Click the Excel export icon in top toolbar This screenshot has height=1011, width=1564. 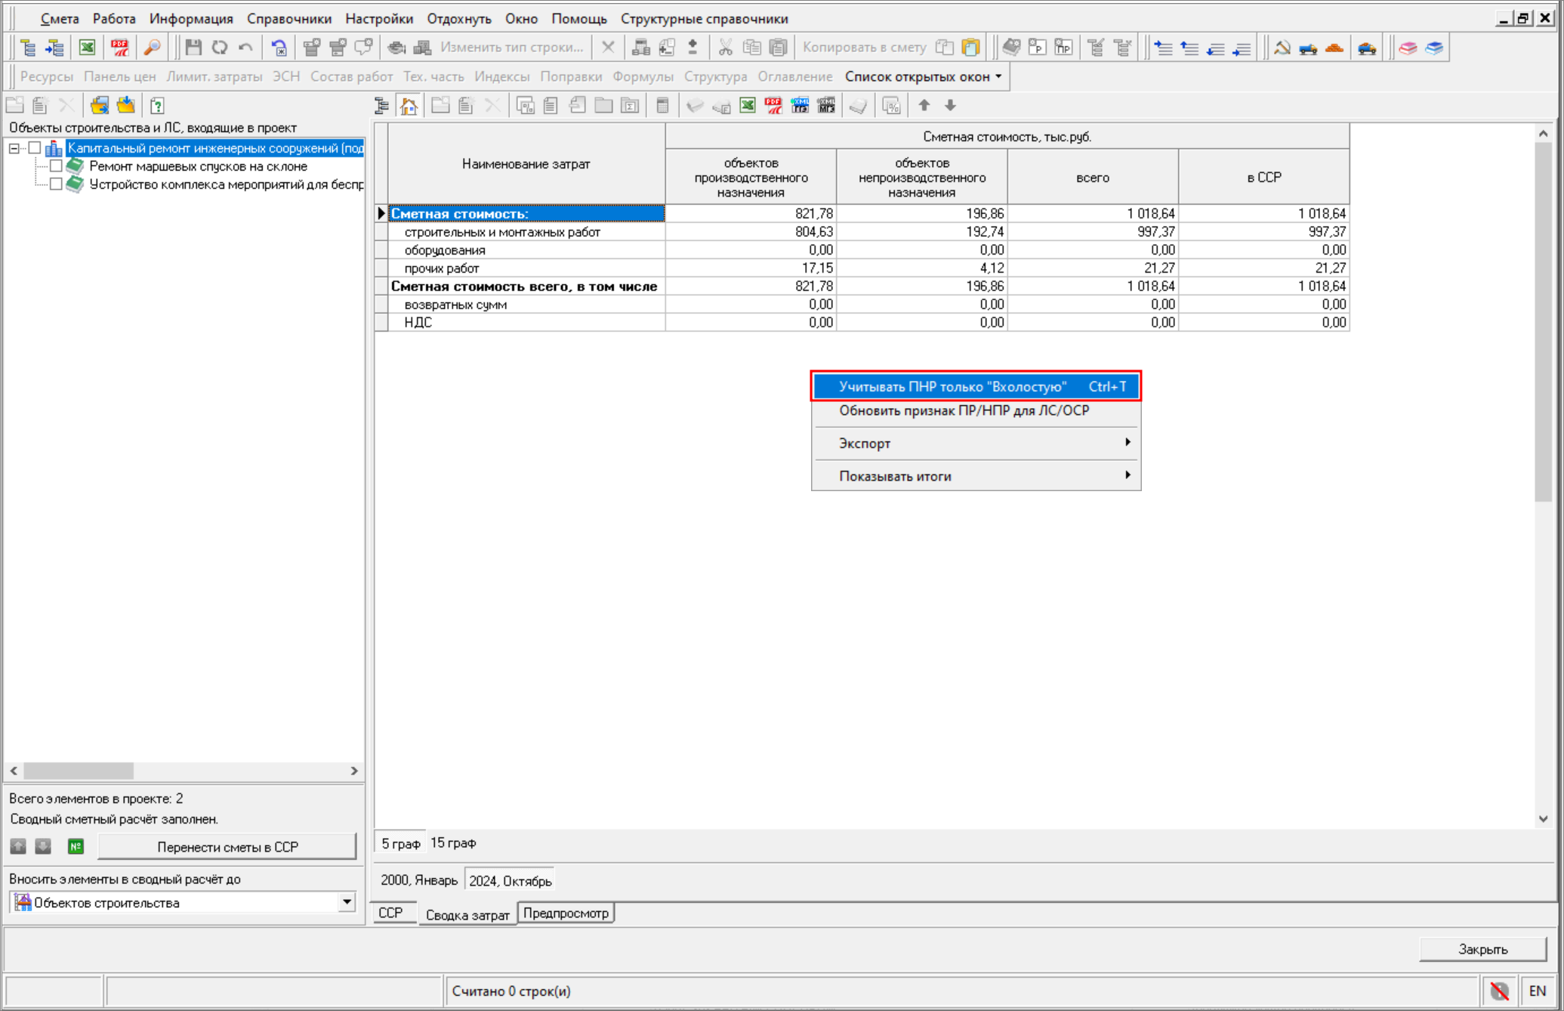coord(87,48)
